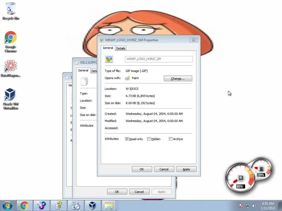Click OK in WINXP_LOGO_HORIZ_SM Properties
Screen dimensions: 282x211
(142, 169)
